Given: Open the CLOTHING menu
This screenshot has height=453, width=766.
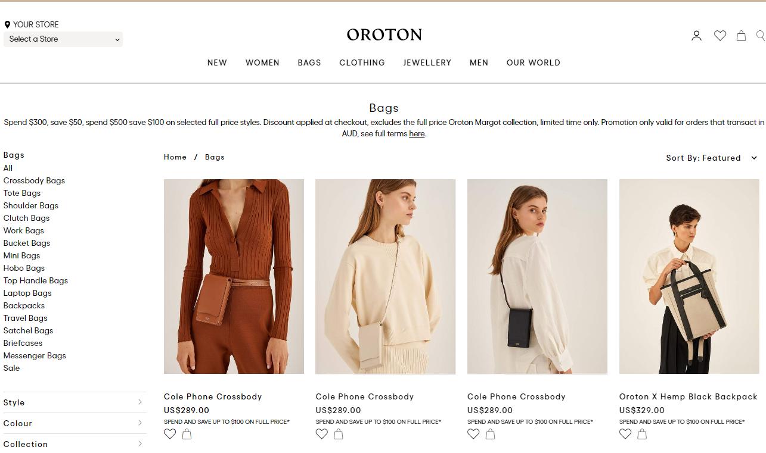Looking at the screenshot, I should pyautogui.click(x=362, y=63).
